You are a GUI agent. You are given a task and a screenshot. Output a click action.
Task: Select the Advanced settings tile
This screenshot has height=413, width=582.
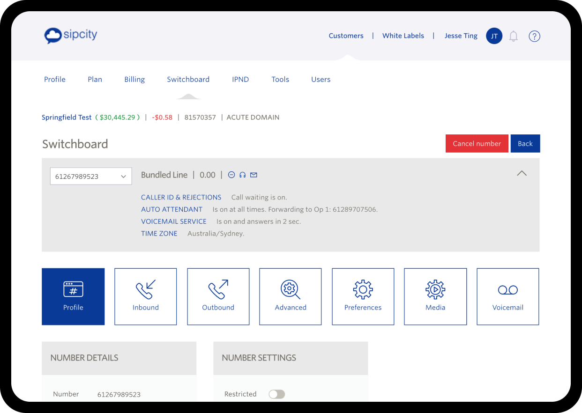tap(291, 296)
